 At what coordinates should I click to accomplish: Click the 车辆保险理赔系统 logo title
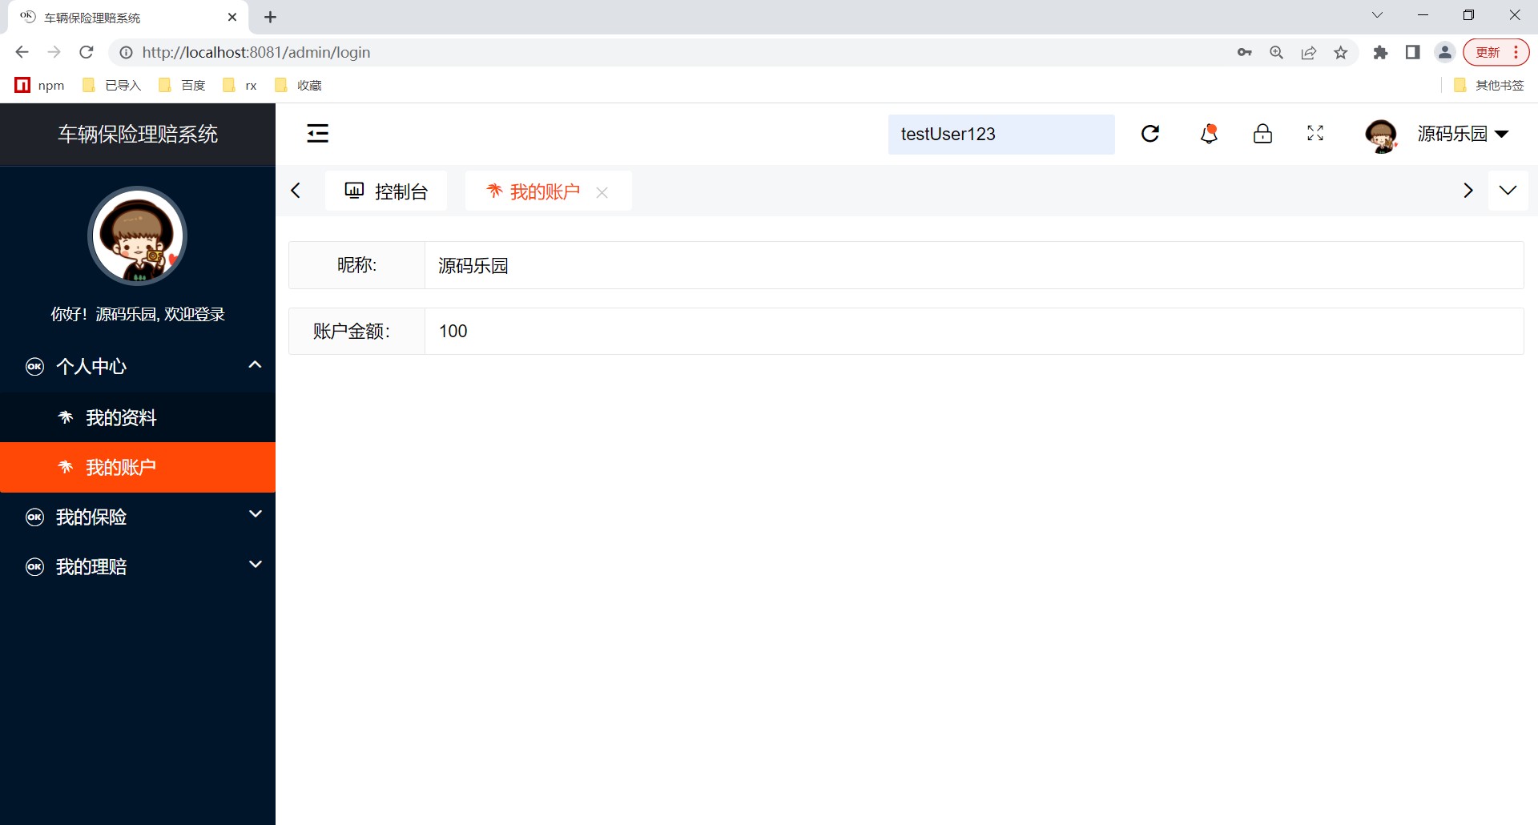tap(138, 134)
